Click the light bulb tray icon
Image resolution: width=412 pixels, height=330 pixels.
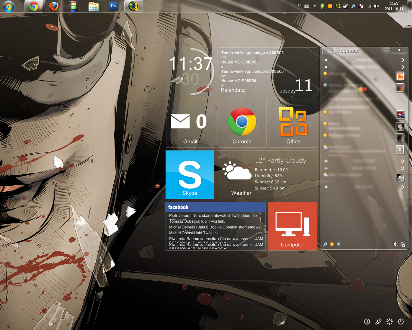pos(353,6)
